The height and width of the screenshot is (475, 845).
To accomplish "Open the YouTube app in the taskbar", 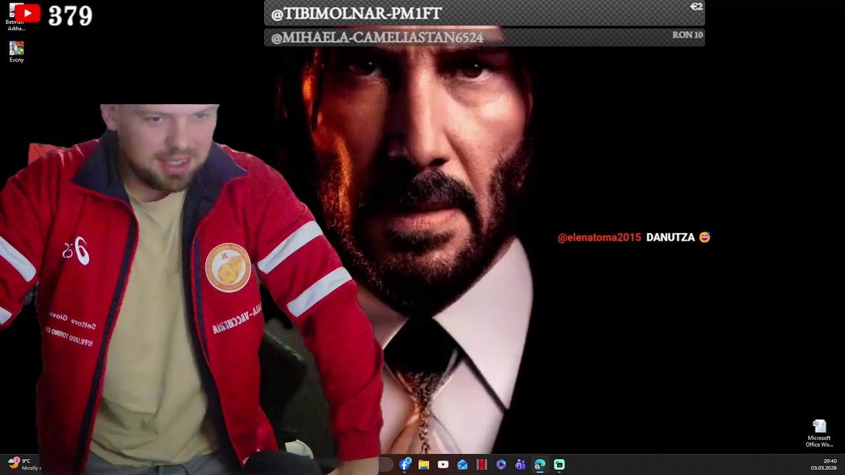I will [x=443, y=464].
